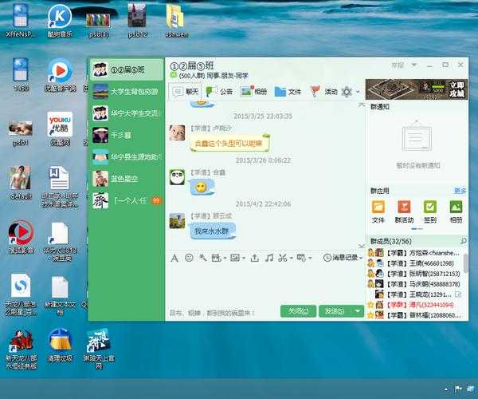The height and width of the screenshot is (399, 478).
Task: Click the scissors screenshot icon
Action: click(282, 258)
